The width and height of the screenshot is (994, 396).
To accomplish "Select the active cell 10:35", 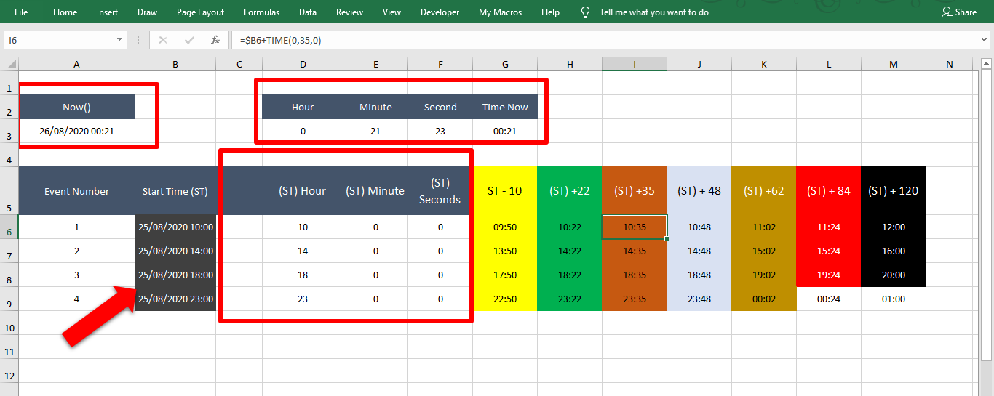I will 635,227.
